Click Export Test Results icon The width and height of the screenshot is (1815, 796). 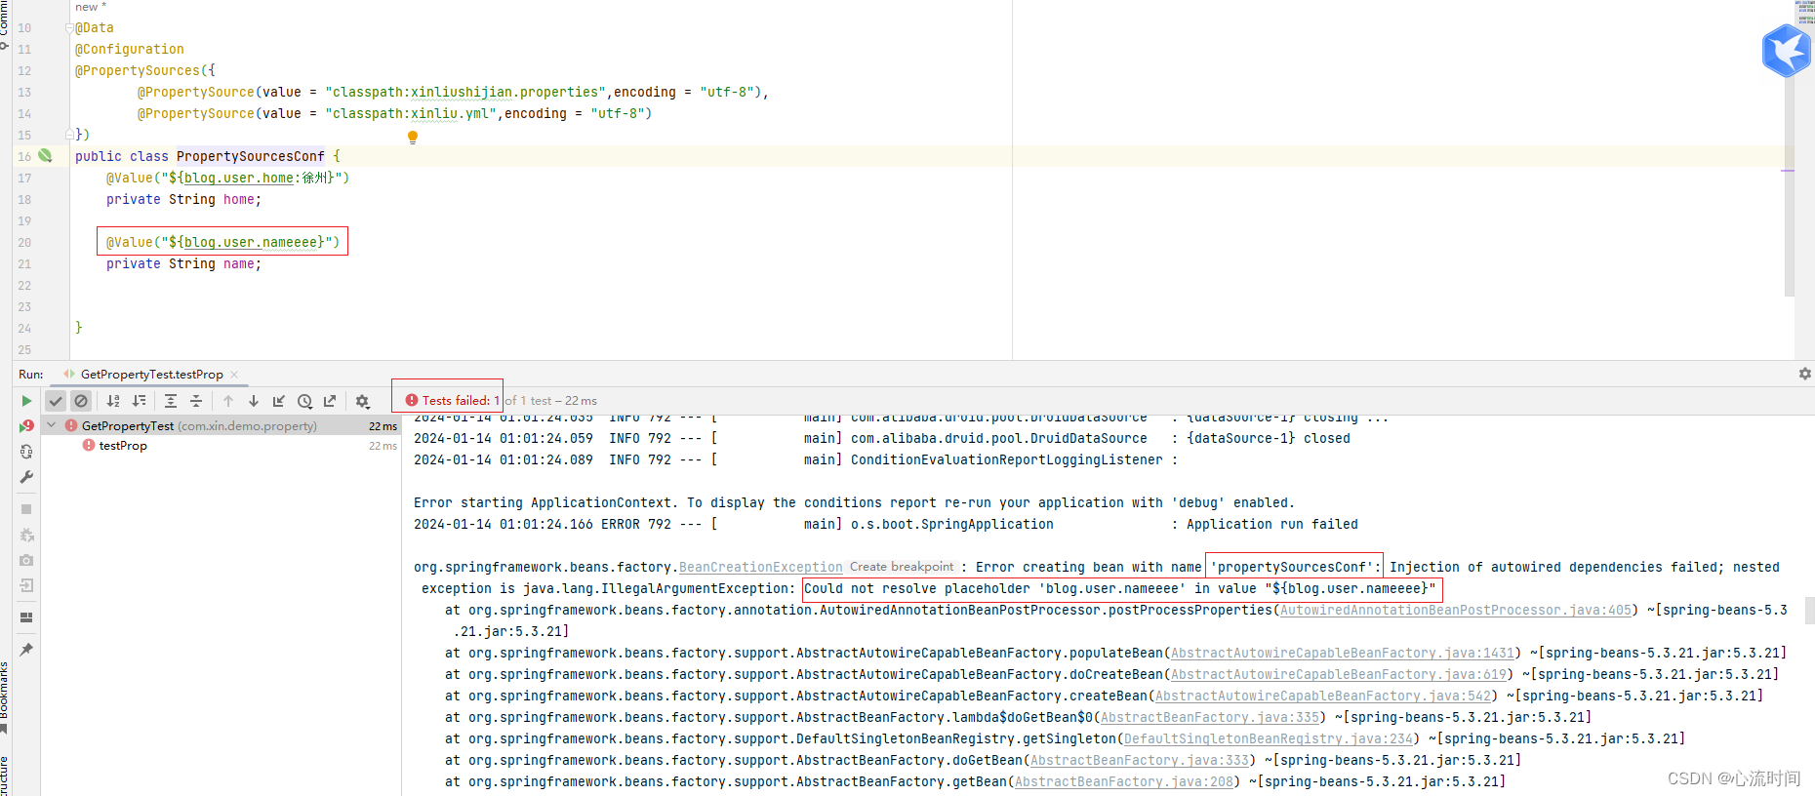pyautogui.click(x=330, y=401)
